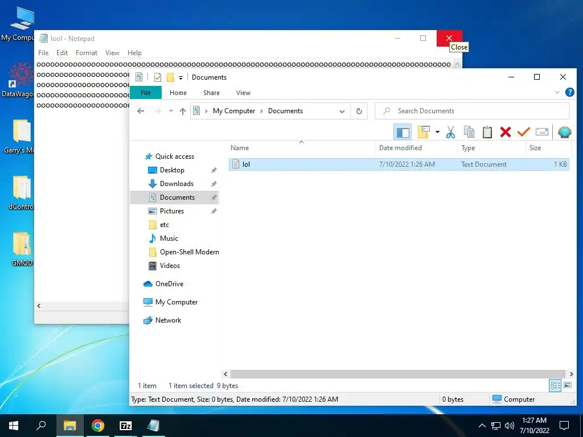The image size is (583, 437).
Task: Toggle the navigation pane toolbar button
Action: tap(403, 132)
